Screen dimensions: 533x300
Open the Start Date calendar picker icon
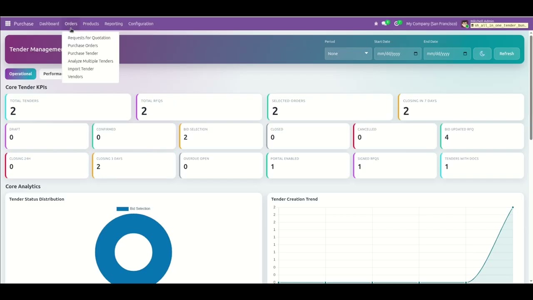(416, 53)
